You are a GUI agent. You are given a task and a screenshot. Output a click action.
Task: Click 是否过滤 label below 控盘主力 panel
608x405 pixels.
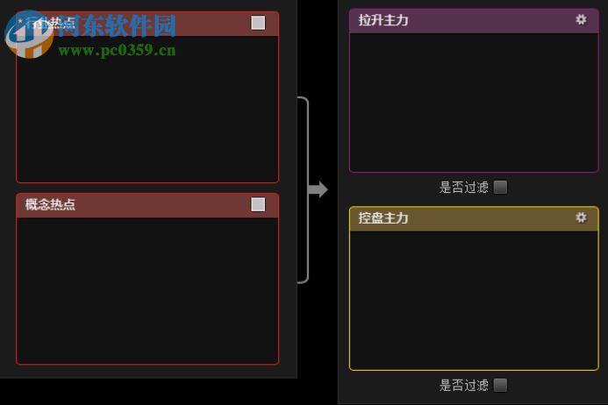click(x=463, y=385)
